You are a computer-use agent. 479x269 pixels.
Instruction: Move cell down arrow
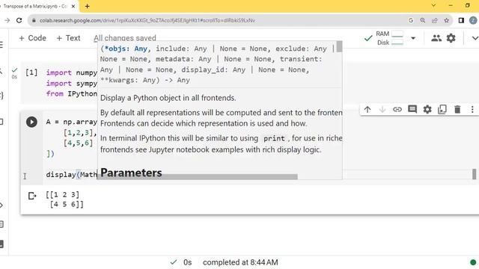pos(382,109)
